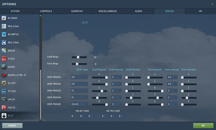This screenshot has height=130, width=216.
Task: Click the Chaff Bingo slider handle
Action: pos(78,57)
